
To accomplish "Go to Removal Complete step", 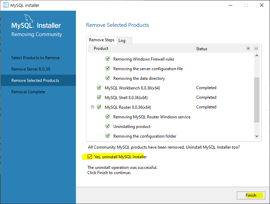I will (x=28, y=92).
